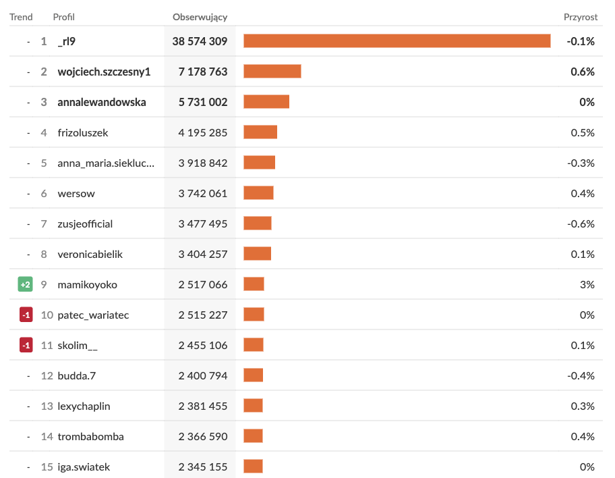Open the frizoluszek profile

pyautogui.click(x=83, y=132)
